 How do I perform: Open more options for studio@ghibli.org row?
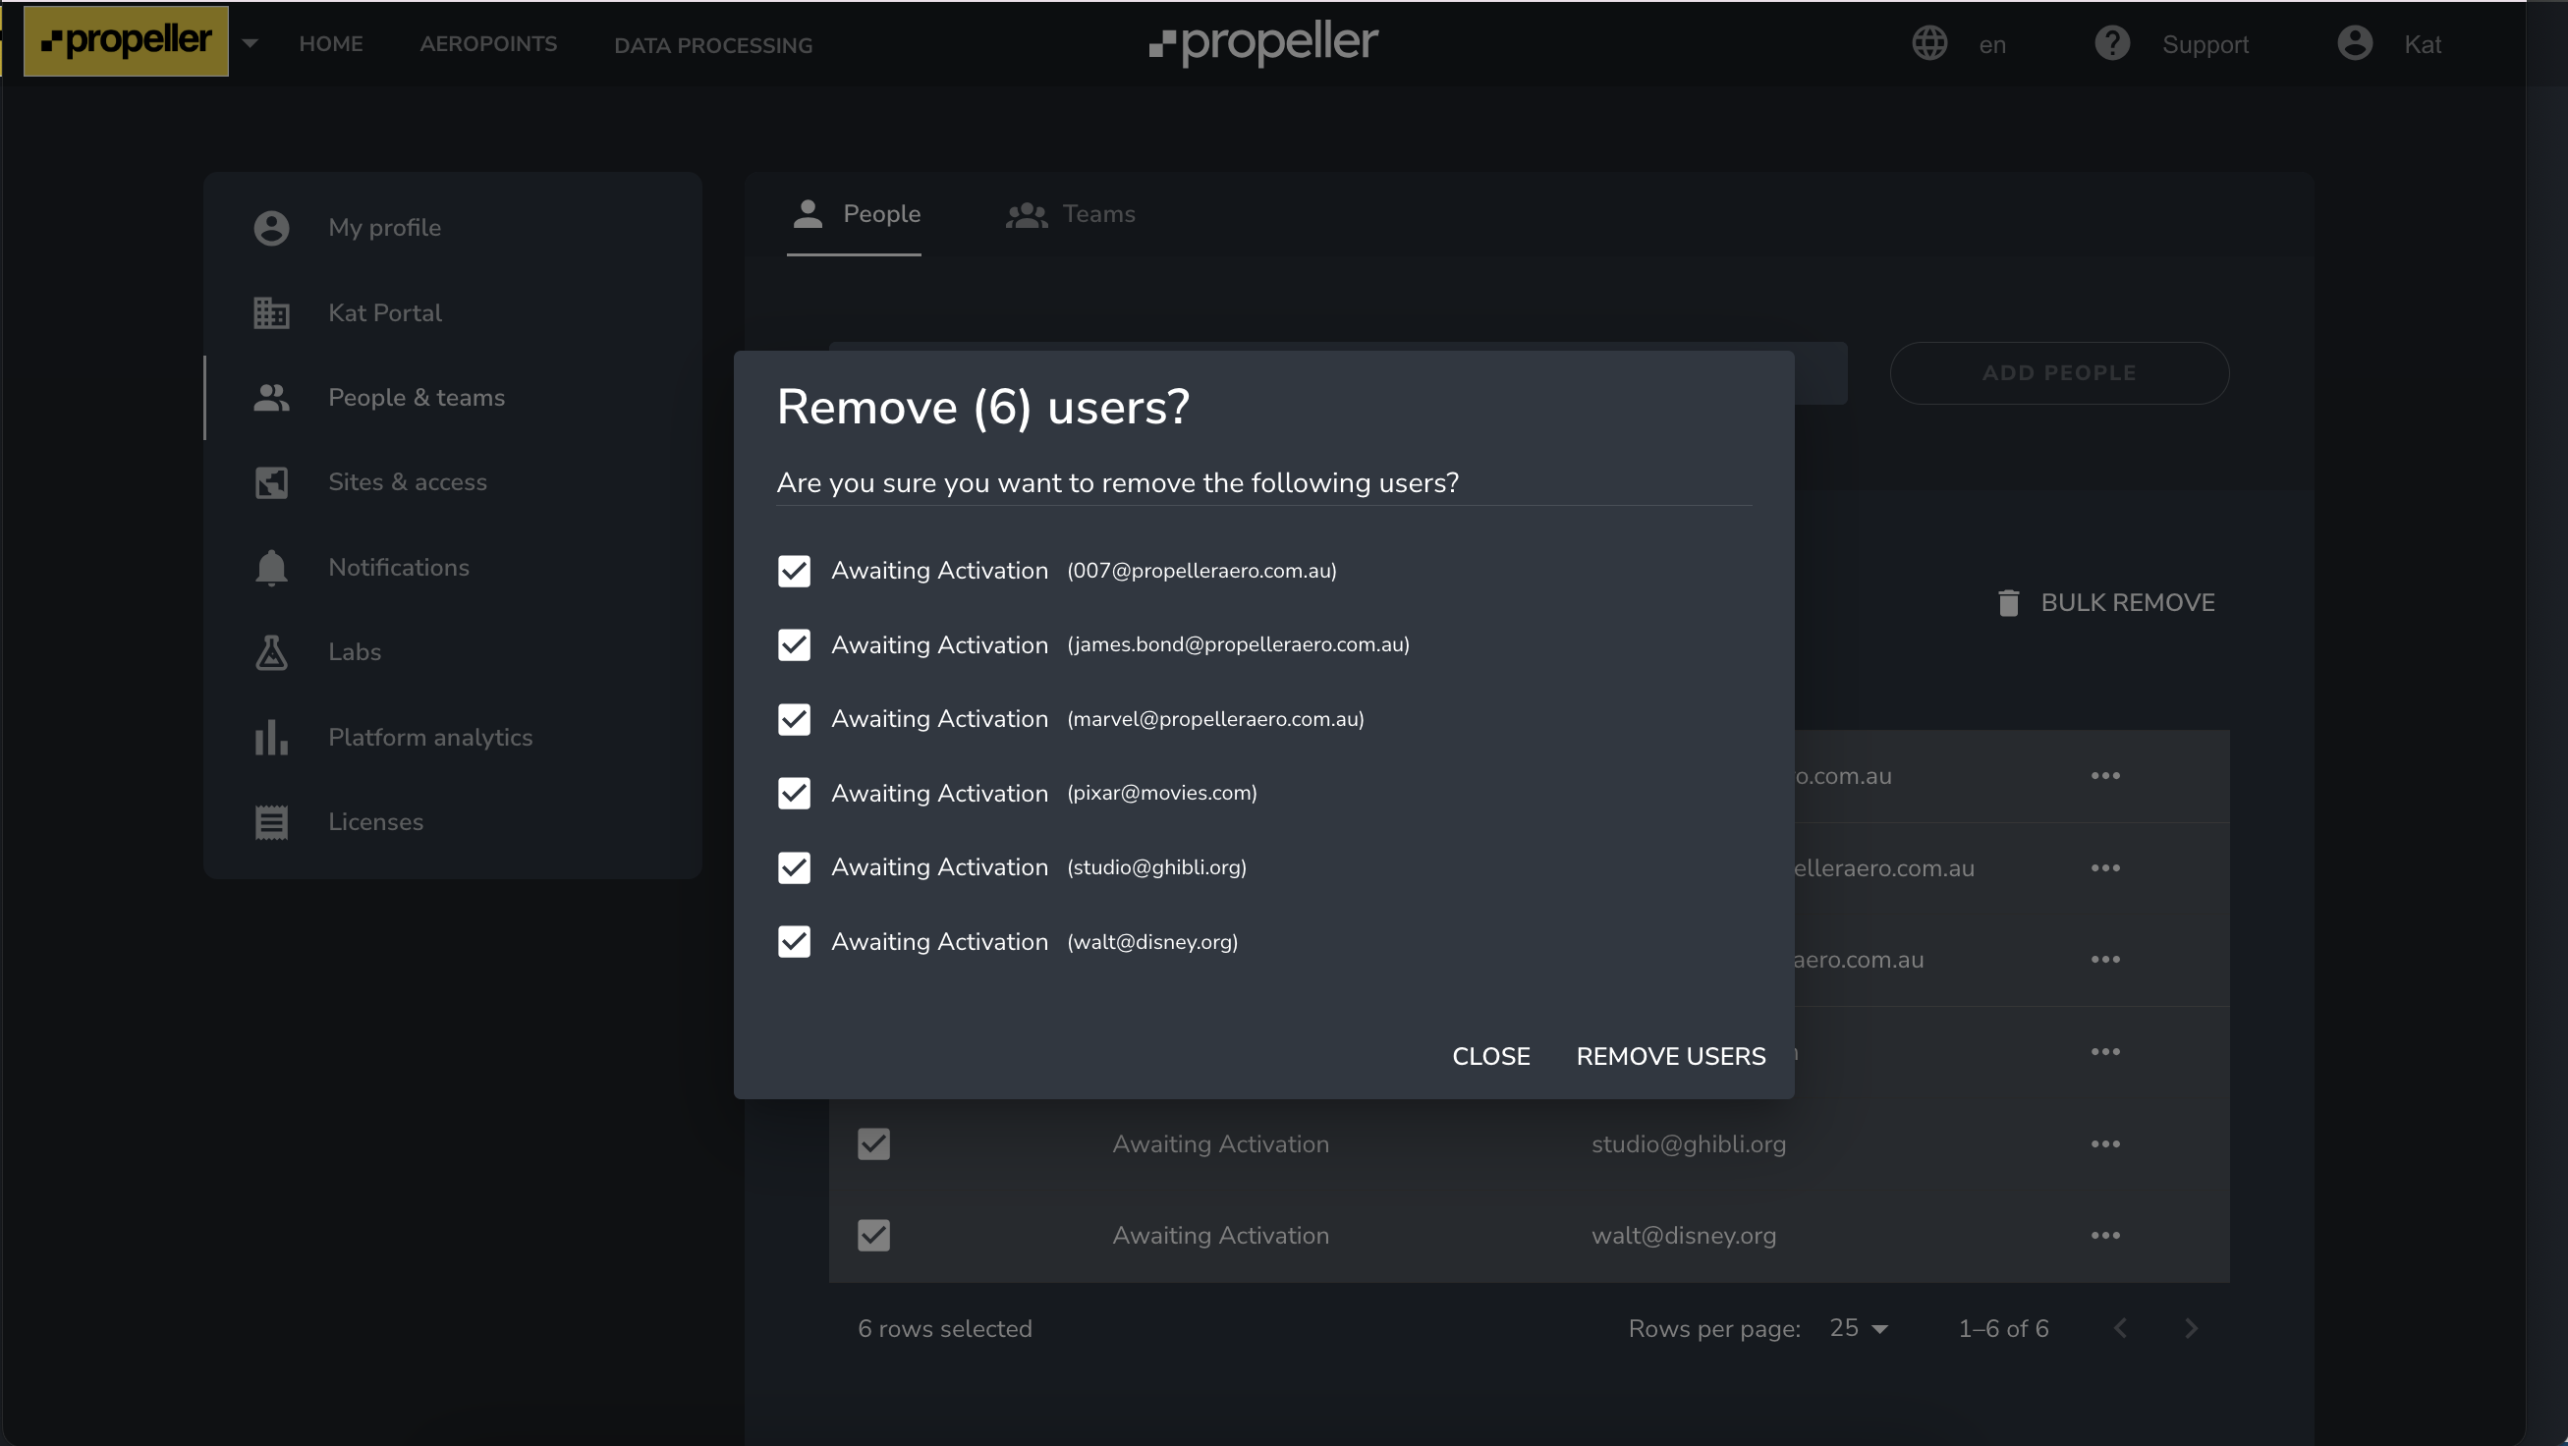[2104, 1144]
